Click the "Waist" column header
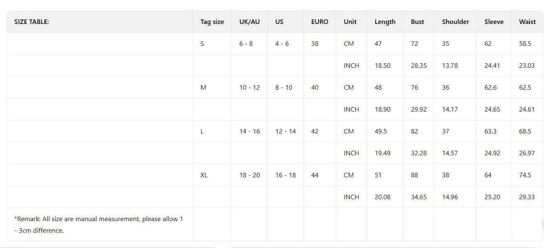Image resolution: width=544 pixels, height=248 pixels. tap(527, 22)
